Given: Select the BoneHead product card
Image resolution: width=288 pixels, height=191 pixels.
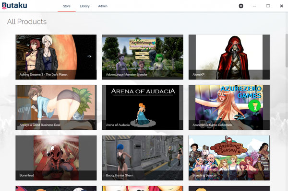Looking at the screenshot, I should (56, 158).
